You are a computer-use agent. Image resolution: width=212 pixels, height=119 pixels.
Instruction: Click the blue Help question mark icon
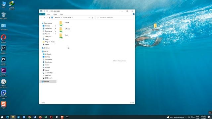tap(133, 14)
